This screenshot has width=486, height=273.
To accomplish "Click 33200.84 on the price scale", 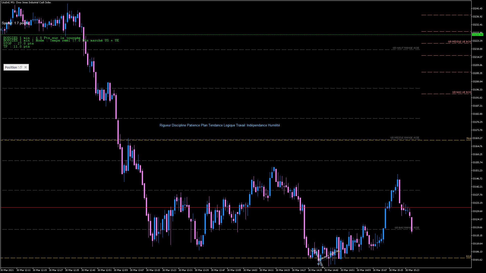I will [x=477, y=82].
